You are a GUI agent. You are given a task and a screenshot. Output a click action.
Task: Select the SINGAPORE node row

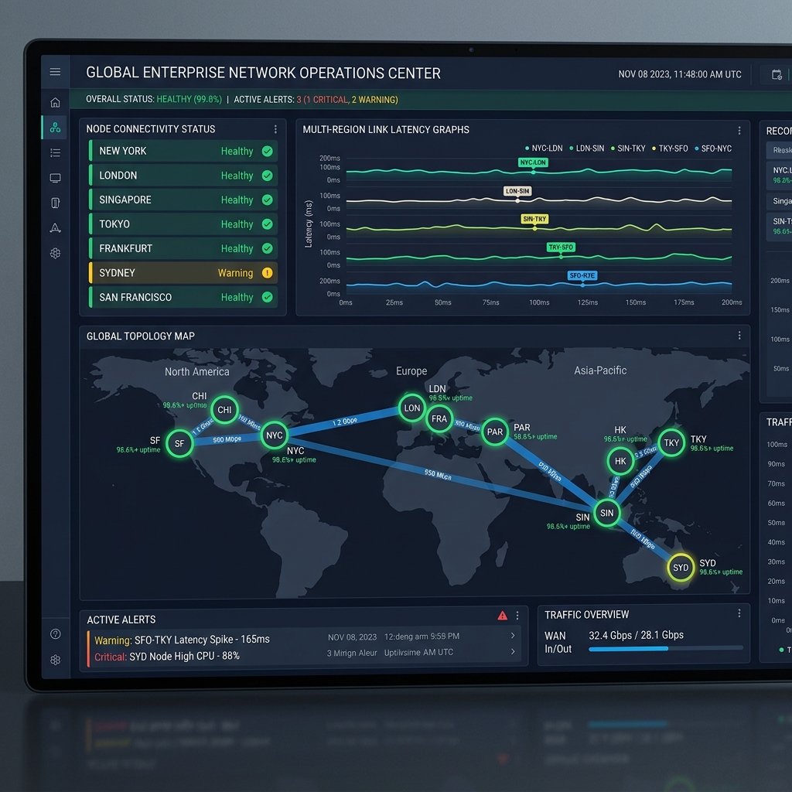[x=183, y=200]
